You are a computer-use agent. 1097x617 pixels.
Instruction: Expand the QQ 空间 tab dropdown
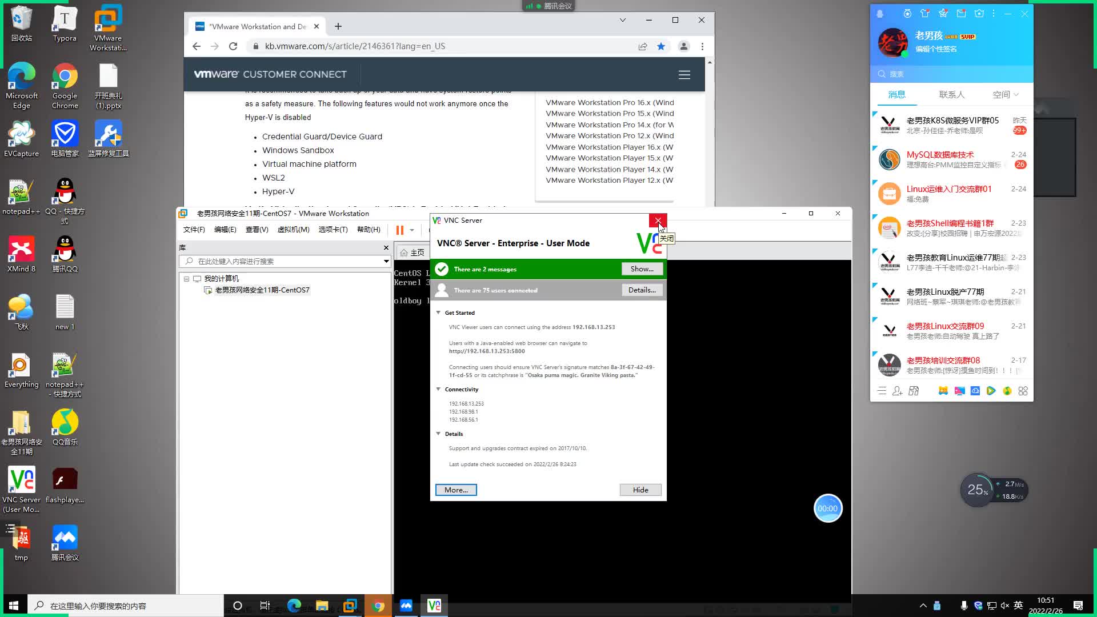pos(1016,95)
